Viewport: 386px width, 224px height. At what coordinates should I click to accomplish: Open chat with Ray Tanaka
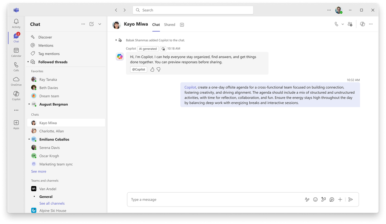coord(66,80)
